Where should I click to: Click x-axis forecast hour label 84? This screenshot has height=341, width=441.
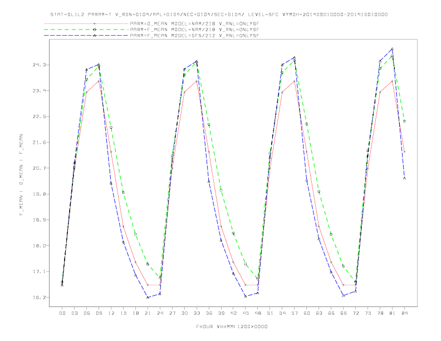coord(405,313)
